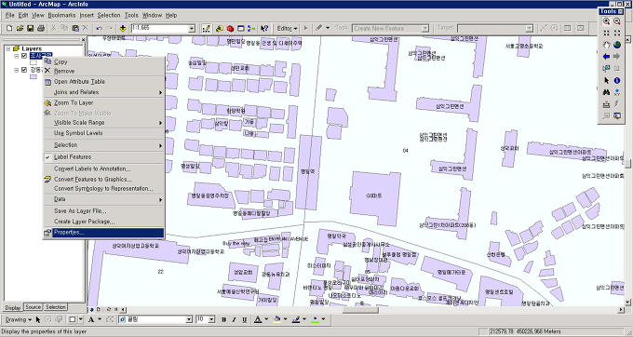This screenshot has height=337, width=633.
Task: Click the line color pen swatch
Action: (x=296, y=319)
